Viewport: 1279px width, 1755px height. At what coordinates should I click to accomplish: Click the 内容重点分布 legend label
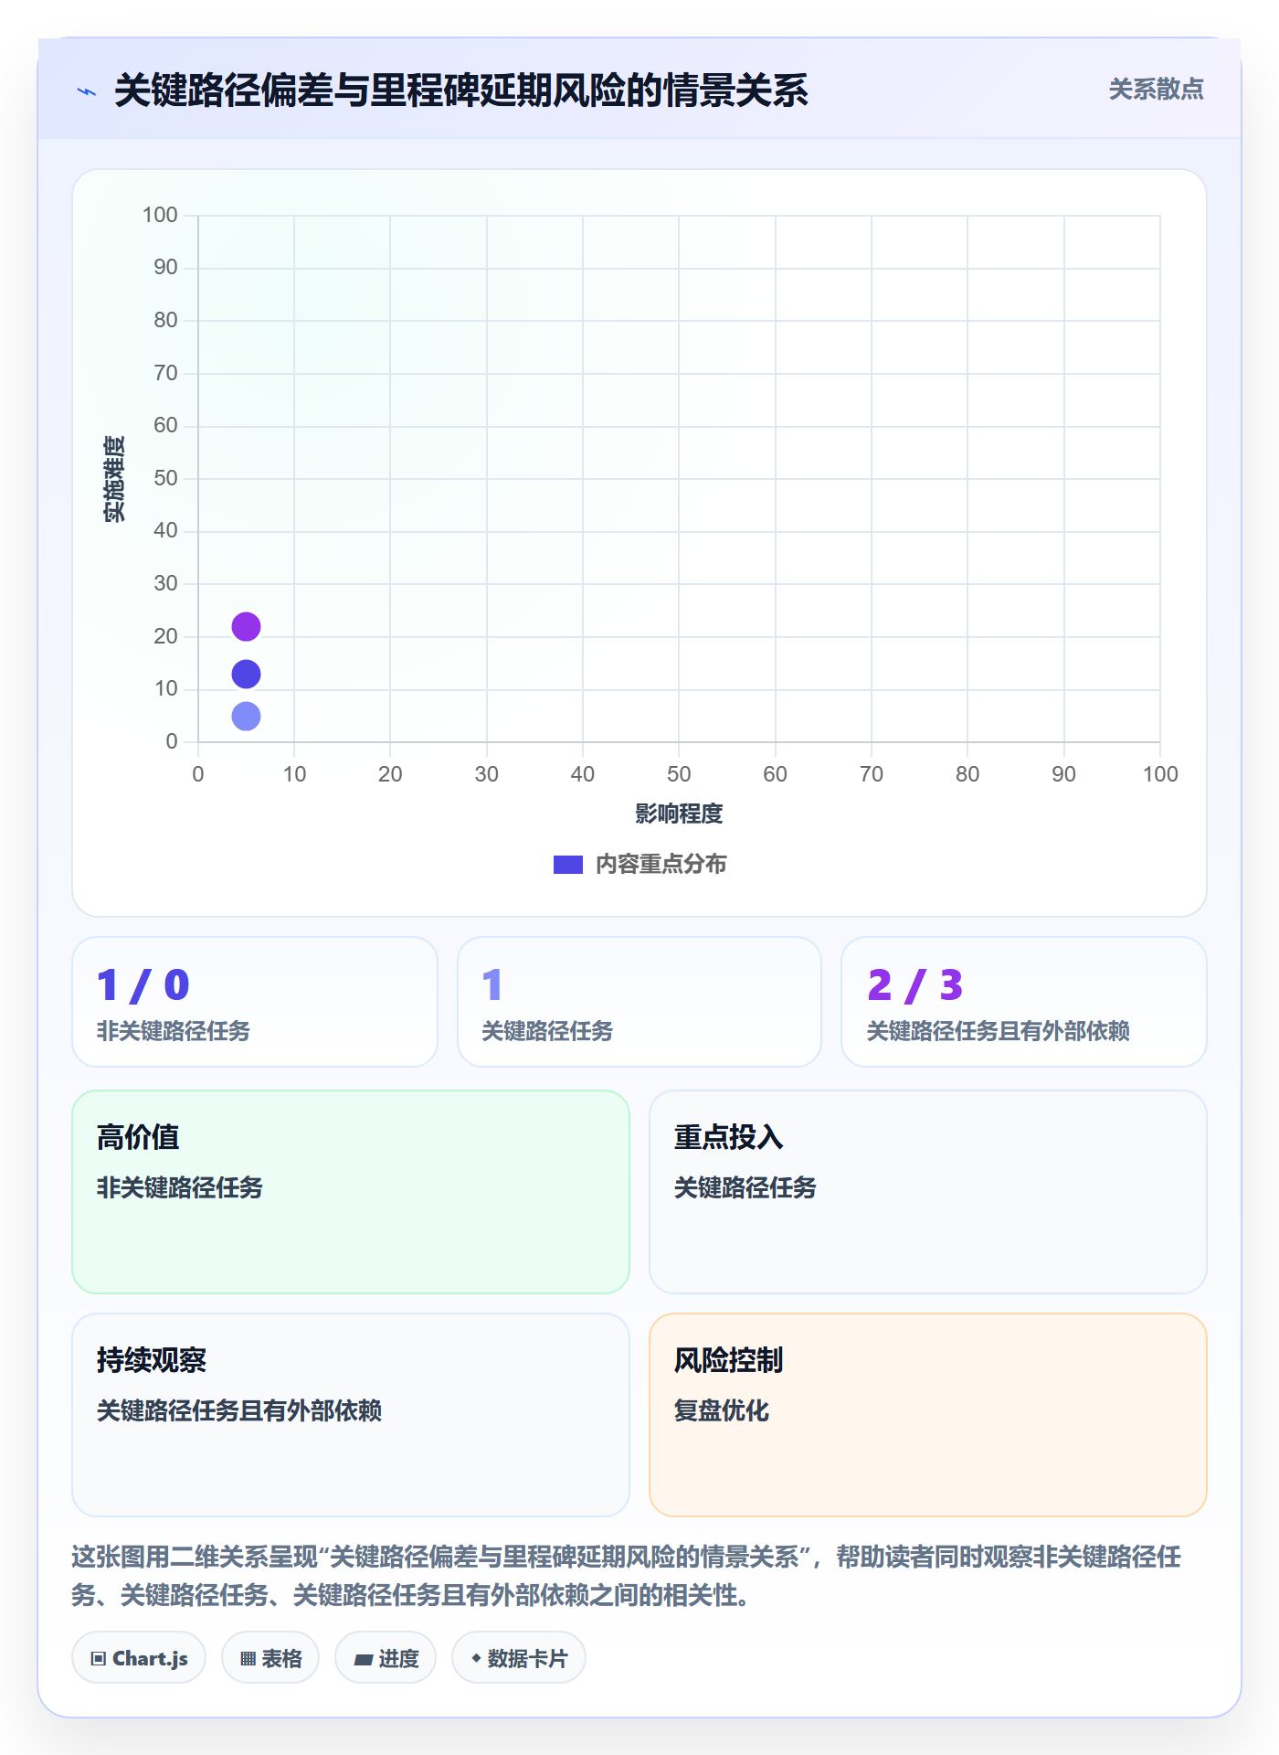click(x=661, y=865)
